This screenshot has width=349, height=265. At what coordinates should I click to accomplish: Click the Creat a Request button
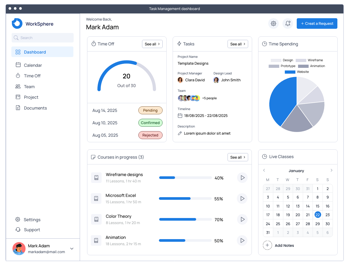click(x=317, y=23)
